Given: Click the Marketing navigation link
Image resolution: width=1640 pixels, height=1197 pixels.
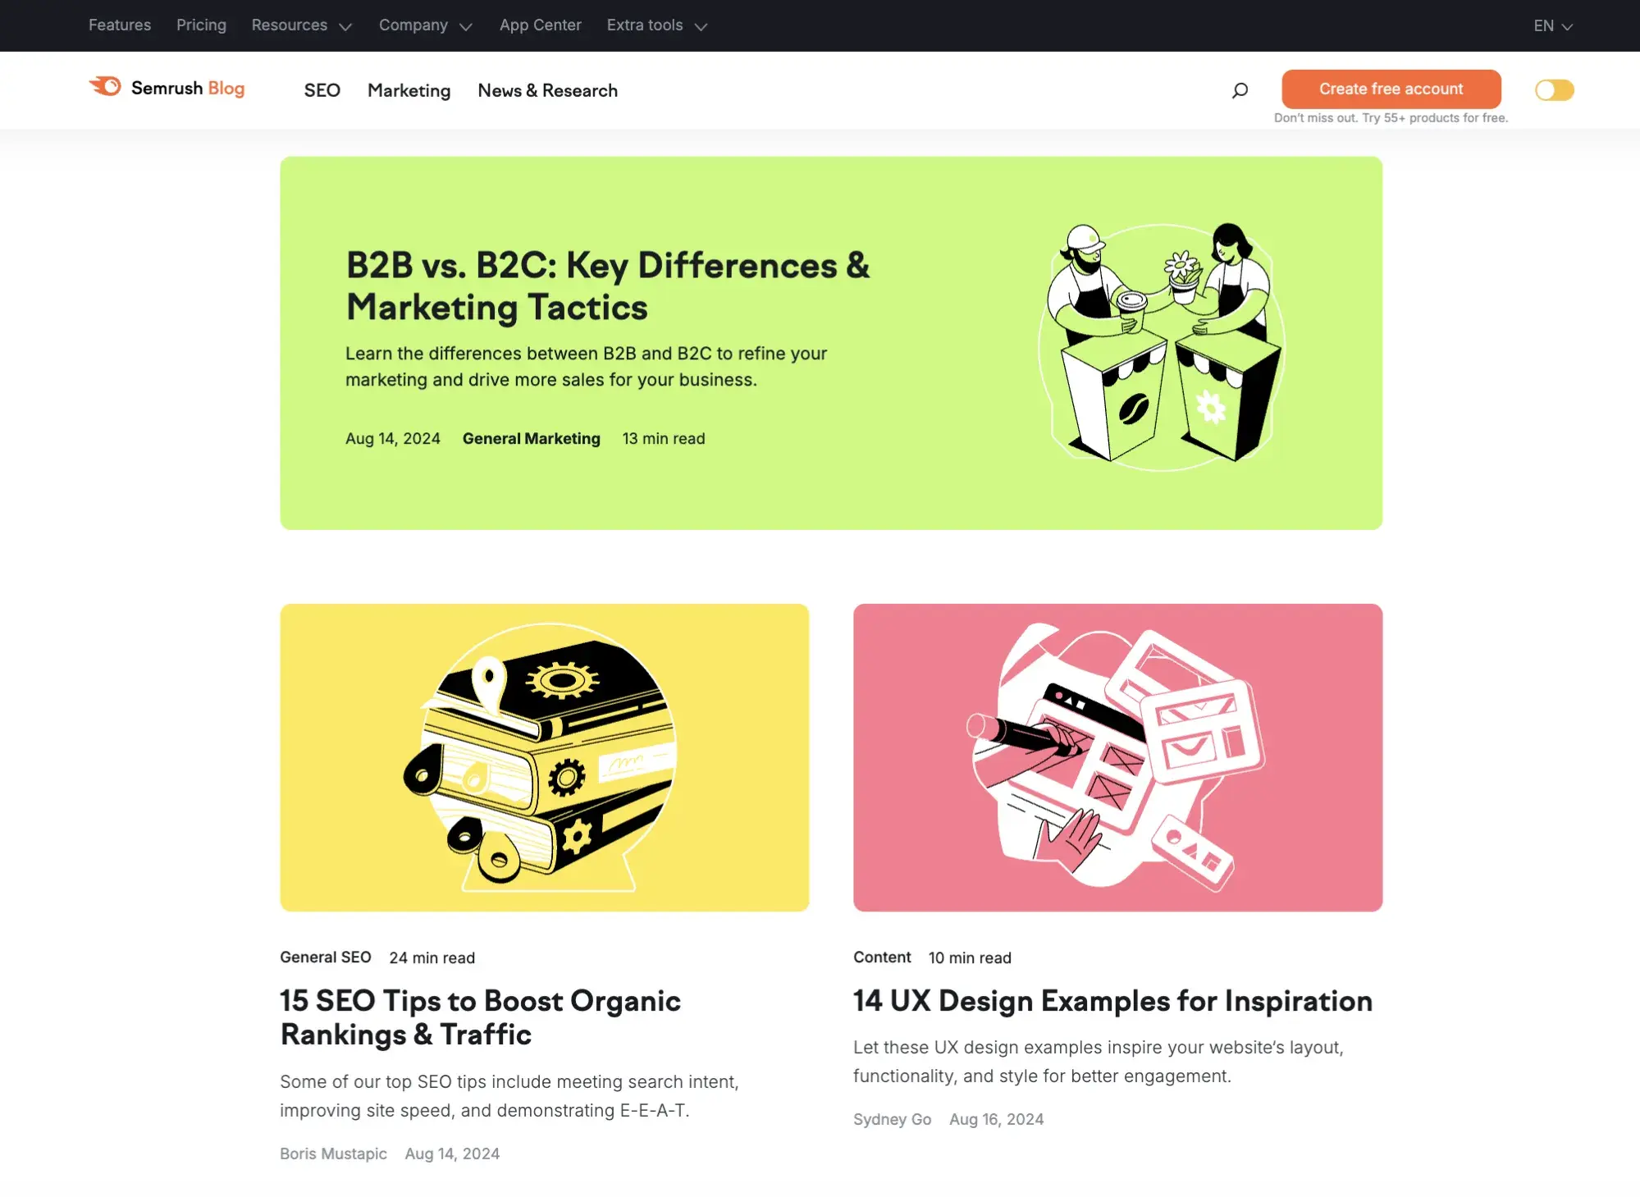Looking at the screenshot, I should 409,90.
